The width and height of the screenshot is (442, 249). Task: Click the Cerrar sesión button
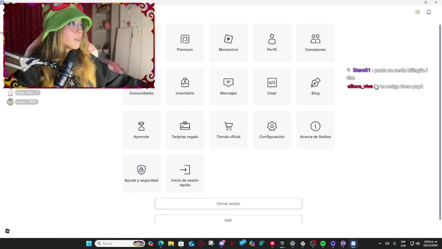pyautogui.click(x=228, y=204)
